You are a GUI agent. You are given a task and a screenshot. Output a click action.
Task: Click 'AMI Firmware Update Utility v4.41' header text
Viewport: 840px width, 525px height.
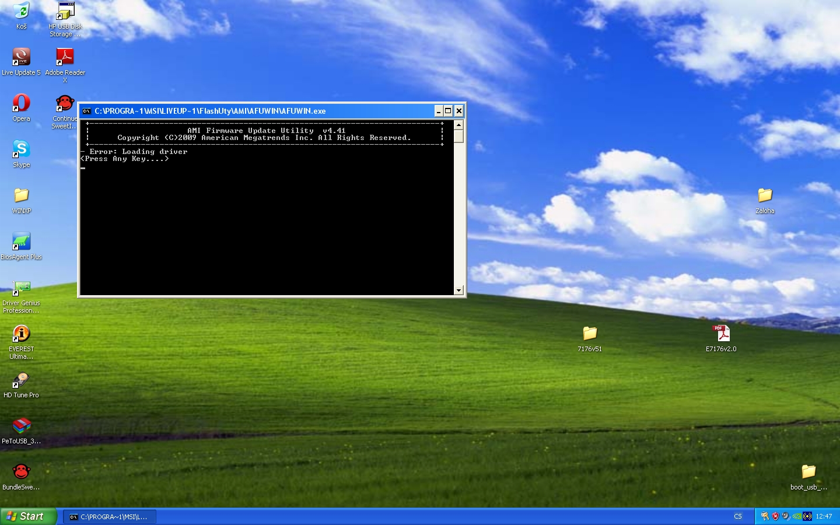pos(267,131)
